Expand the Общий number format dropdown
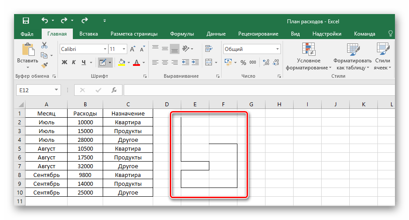The width and height of the screenshot is (409, 220). pyautogui.click(x=276, y=49)
